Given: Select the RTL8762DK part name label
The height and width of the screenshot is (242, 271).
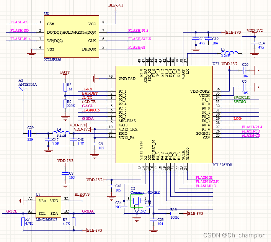Looking at the screenshot, I should [x=222, y=165].
